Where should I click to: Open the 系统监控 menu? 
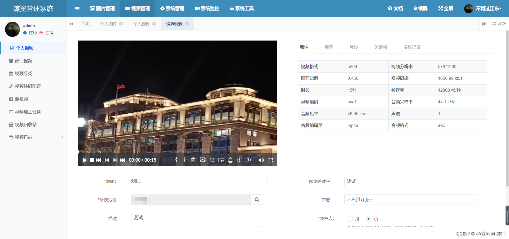tap(207, 8)
